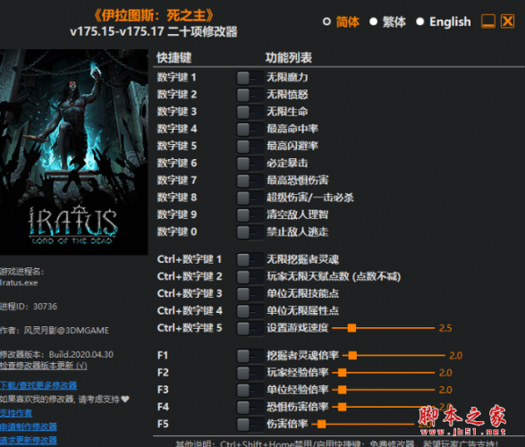Click 设置游戏速度 slider handle
Viewport: 525px width, 447px height.
351,328
